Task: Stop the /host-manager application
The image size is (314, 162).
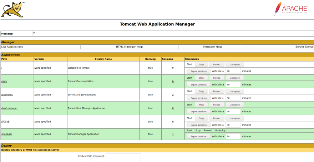Action: tap(201, 105)
